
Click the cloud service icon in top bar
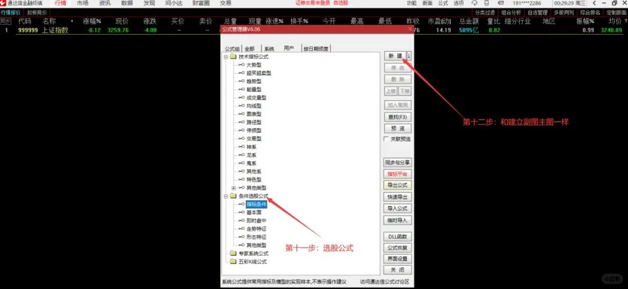[475, 3]
